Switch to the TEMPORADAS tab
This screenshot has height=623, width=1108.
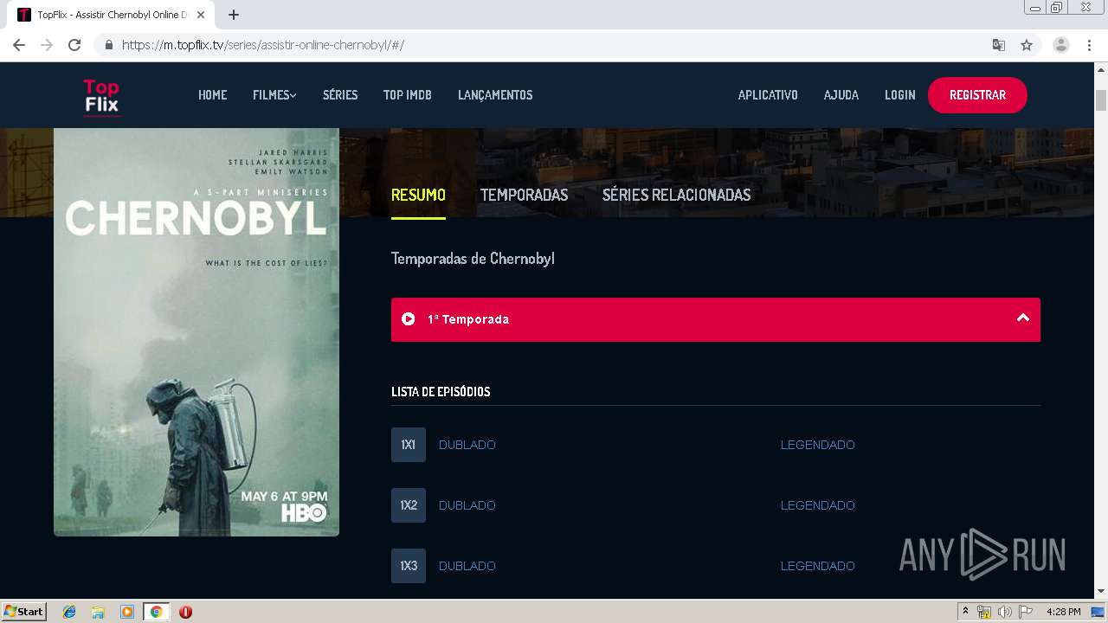[x=525, y=195]
